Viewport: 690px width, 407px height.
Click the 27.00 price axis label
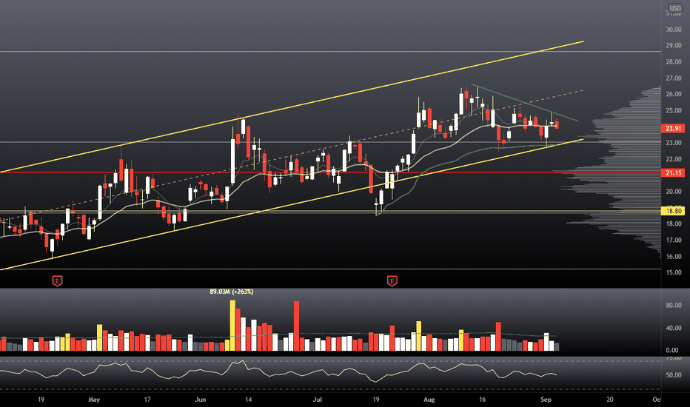[673, 78]
